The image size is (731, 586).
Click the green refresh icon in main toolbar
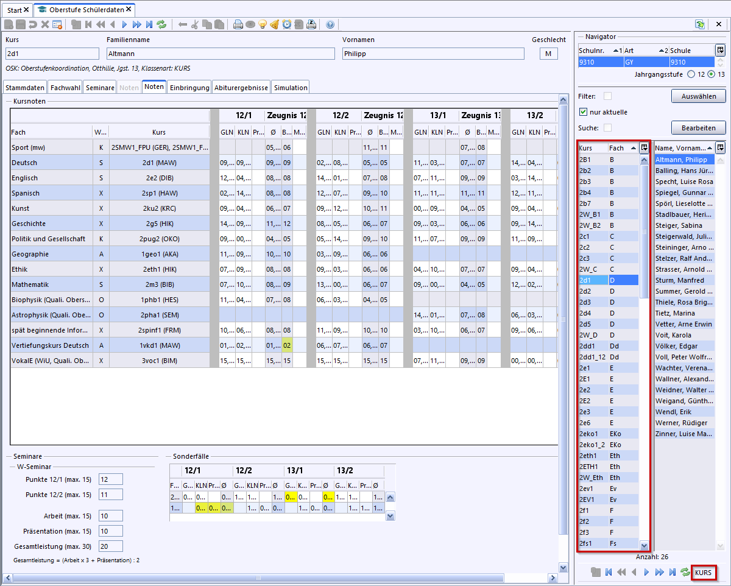pos(161,24)
